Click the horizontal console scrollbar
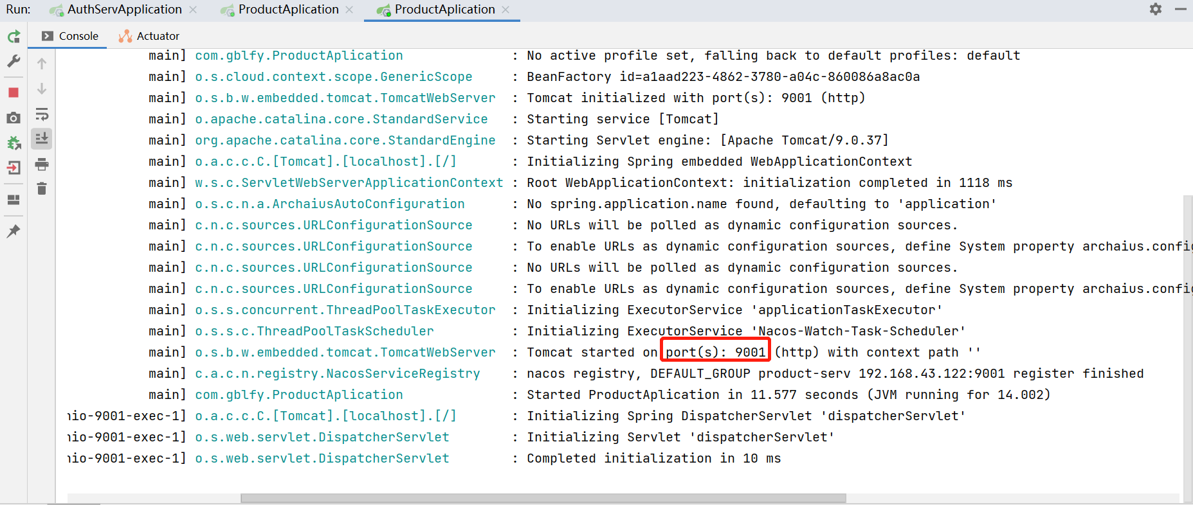 (x=543, y=499)
